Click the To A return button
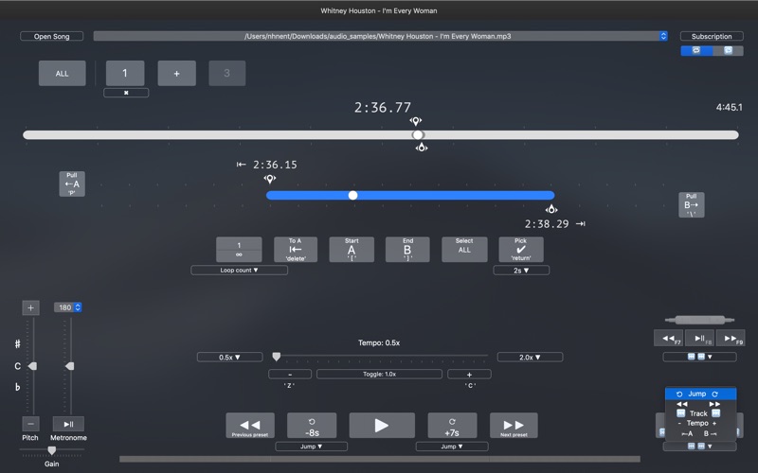Viewport: 758px width, 473px height. point(296,249)
